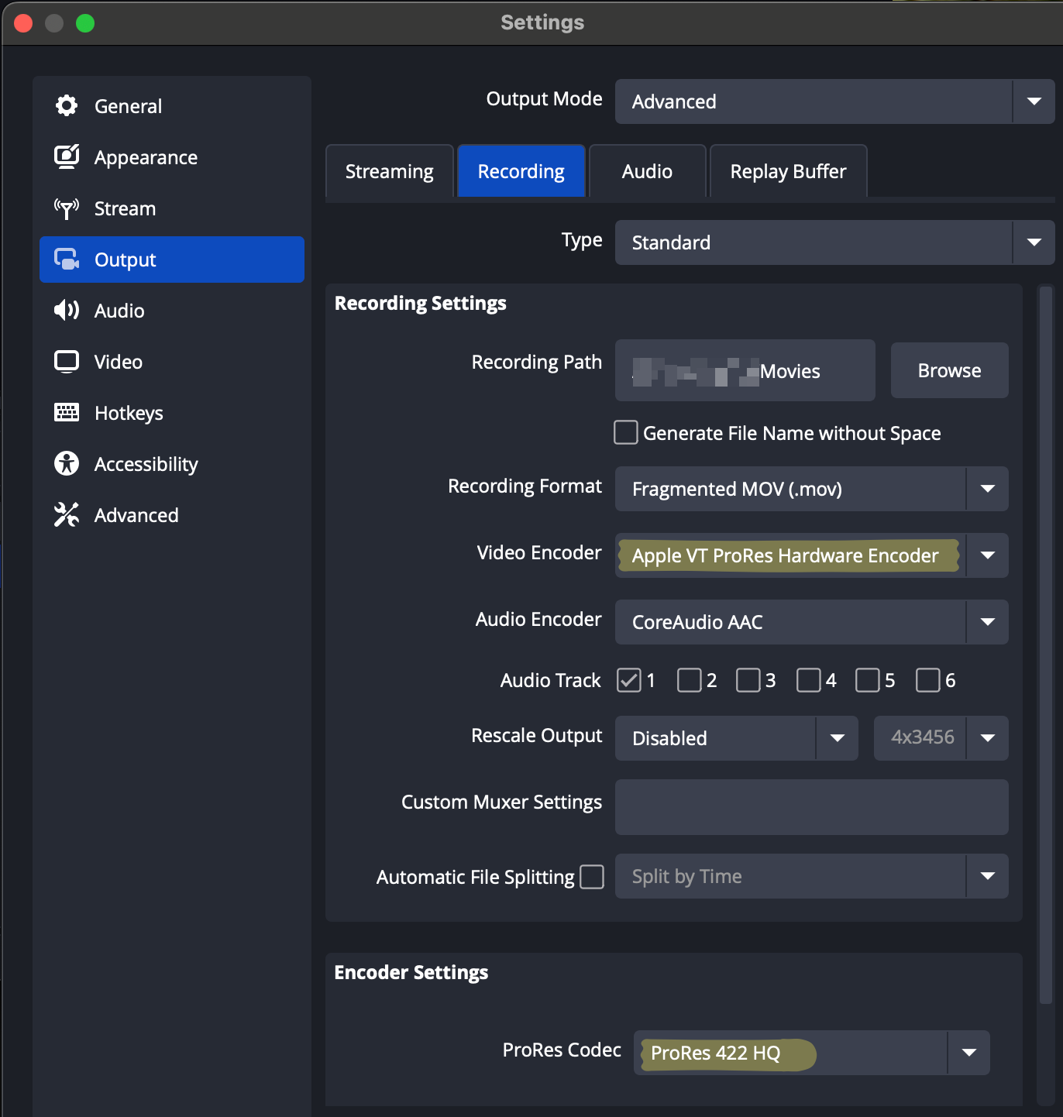Check audio track 2 box
The height and width of the screenshot is (1117, 1063).
689,680
